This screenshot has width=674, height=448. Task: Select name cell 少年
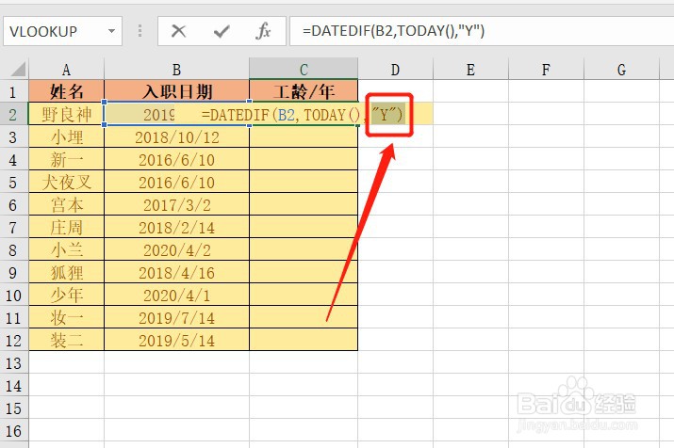click(66, 296)
